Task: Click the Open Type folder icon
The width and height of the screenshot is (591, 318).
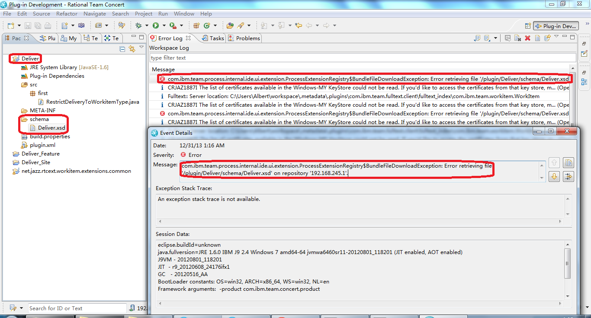Action: (230, 25)
